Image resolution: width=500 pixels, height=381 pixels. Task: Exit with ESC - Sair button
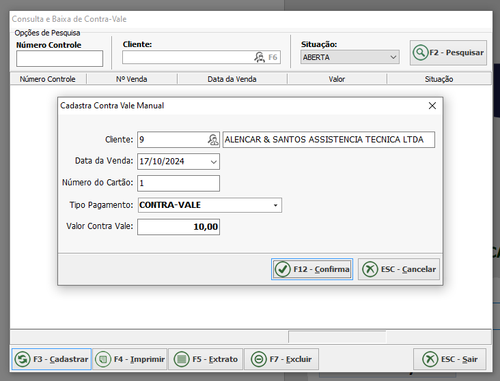[x=449, y=359]
